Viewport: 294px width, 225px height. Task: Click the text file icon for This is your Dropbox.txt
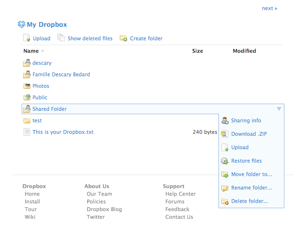pos(27,132)
